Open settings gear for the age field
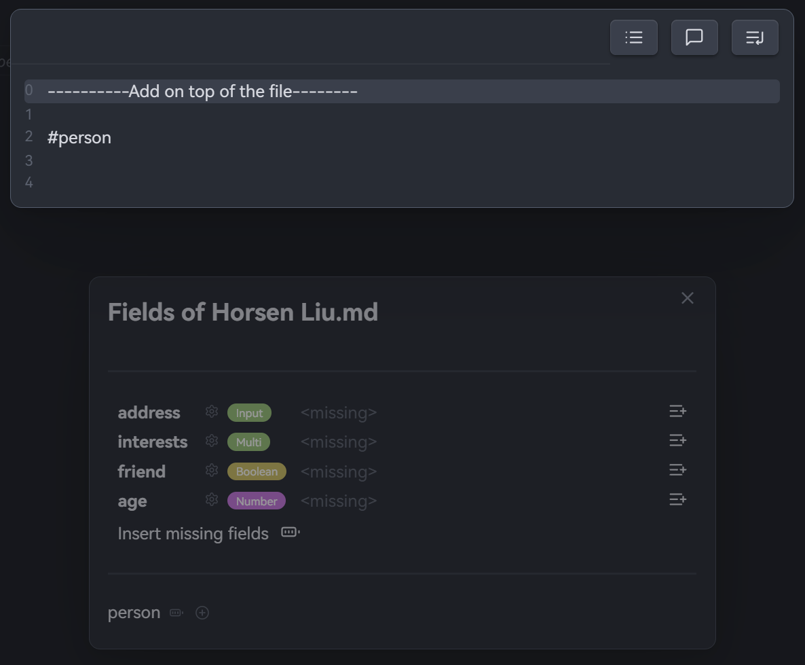Image resolution: width=805 pixels, height=665 pixels. (x=212, y=500)
